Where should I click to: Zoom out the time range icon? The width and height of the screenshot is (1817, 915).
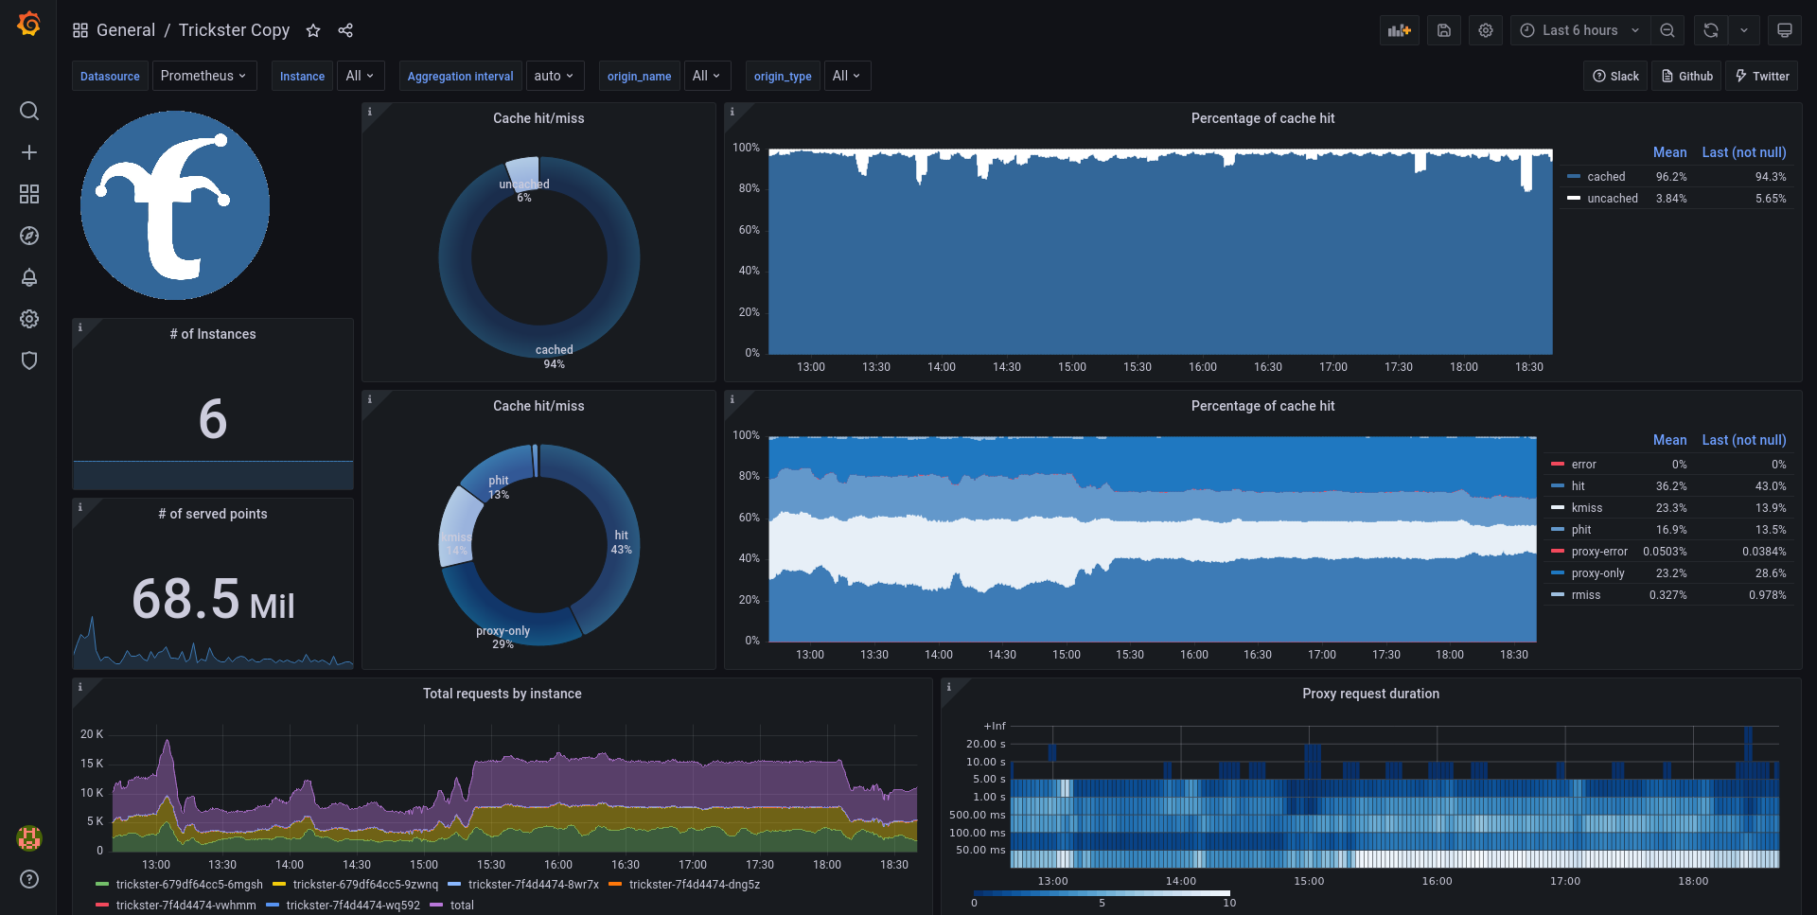[1667, 30]
